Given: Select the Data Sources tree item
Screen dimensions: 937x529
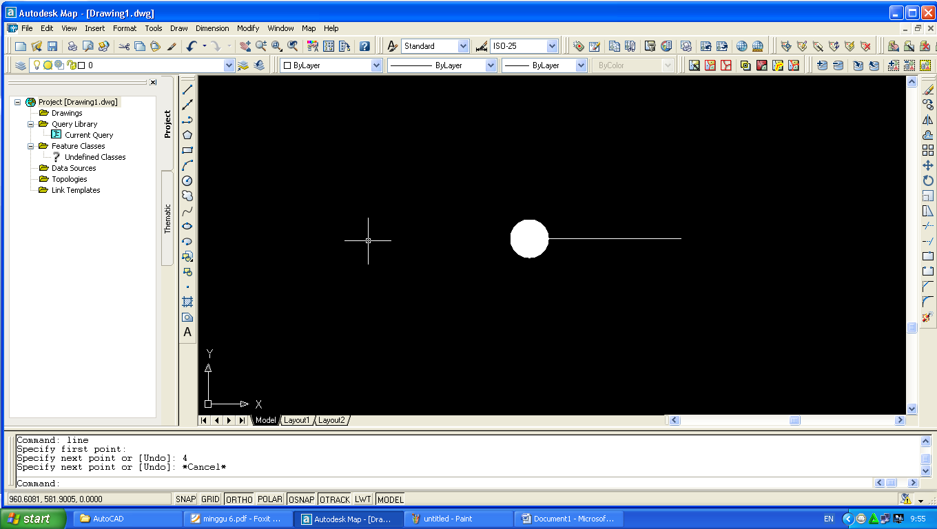Looking at the screenshot, I should [74, 168].
